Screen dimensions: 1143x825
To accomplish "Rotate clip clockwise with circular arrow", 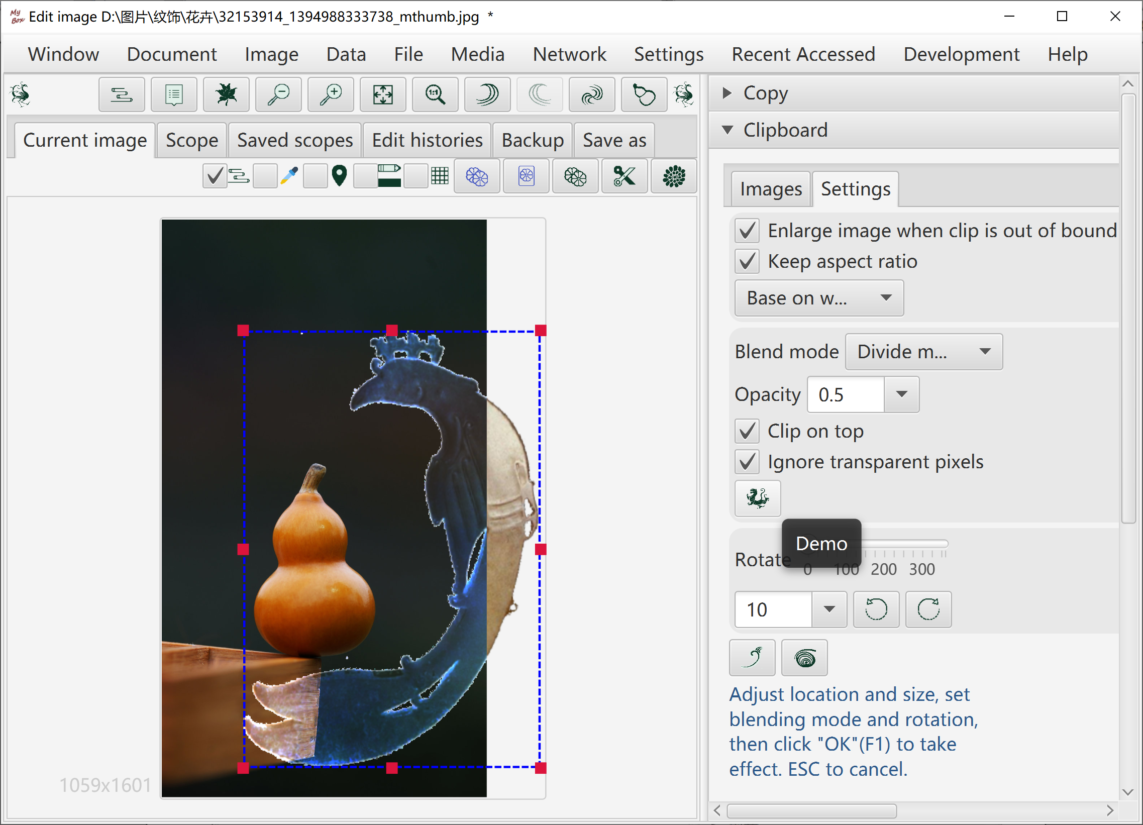I will (928, 609).
